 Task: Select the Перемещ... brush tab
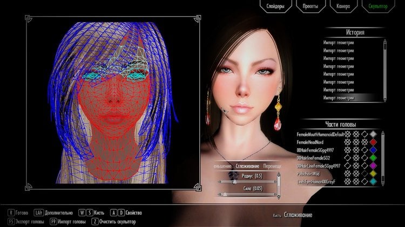[272, 166]
